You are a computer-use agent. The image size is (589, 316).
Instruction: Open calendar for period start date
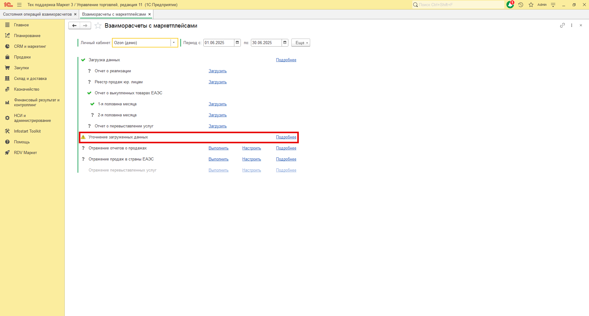point(237,43)
